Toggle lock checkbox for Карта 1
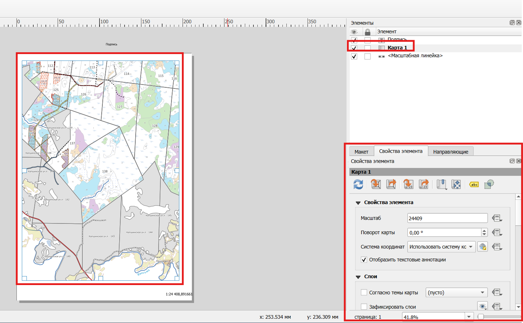 368,48
